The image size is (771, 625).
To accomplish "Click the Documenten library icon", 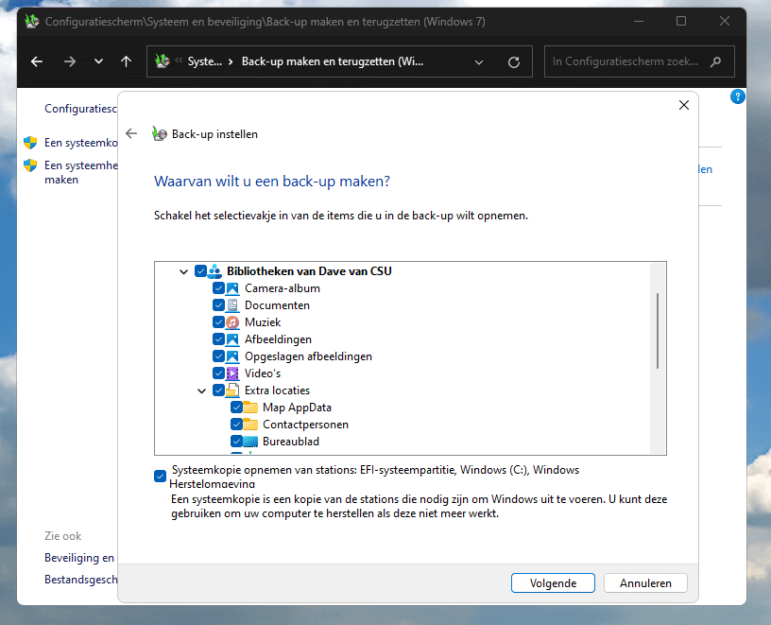I will click(232, 305).
